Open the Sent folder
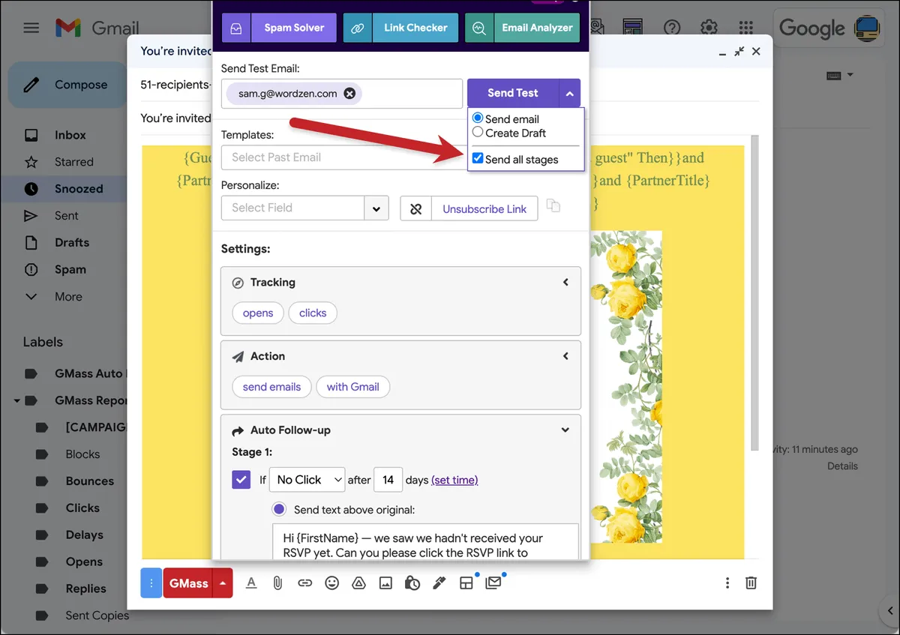 click(66, 216)
